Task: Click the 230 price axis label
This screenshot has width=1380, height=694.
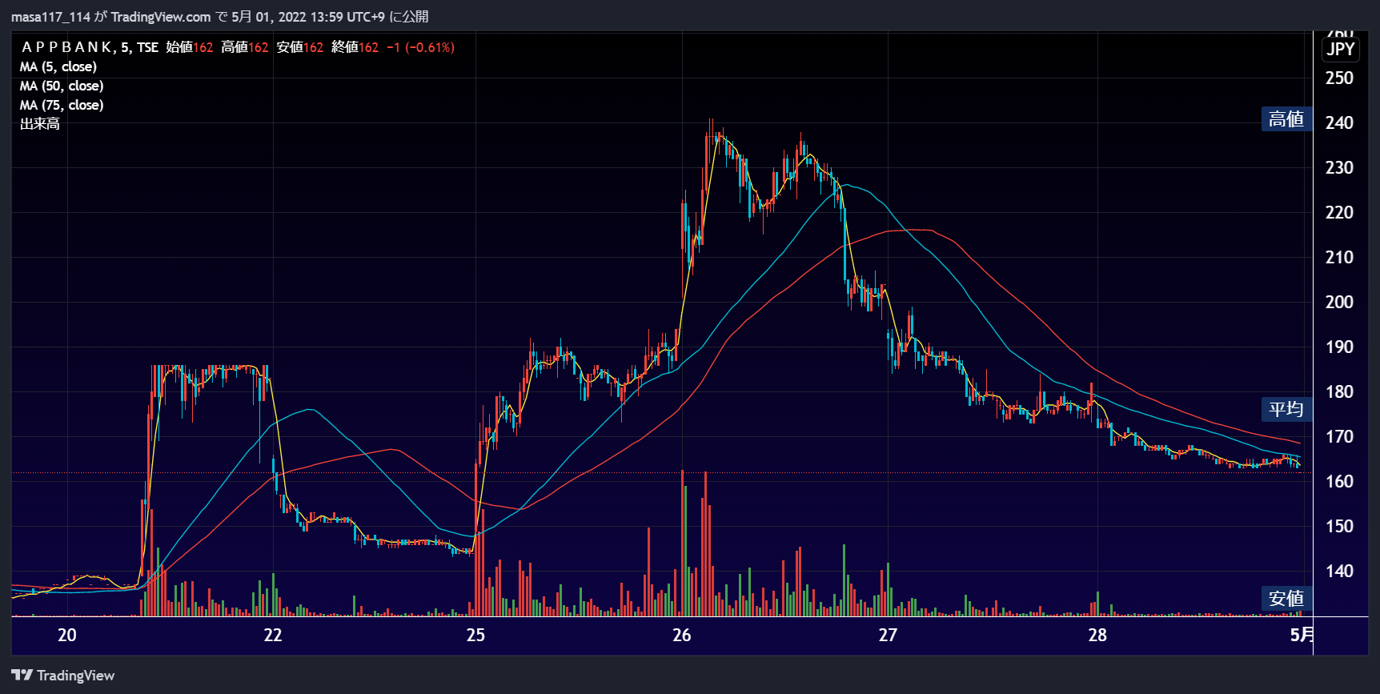Action: (x=1339, y=168)
